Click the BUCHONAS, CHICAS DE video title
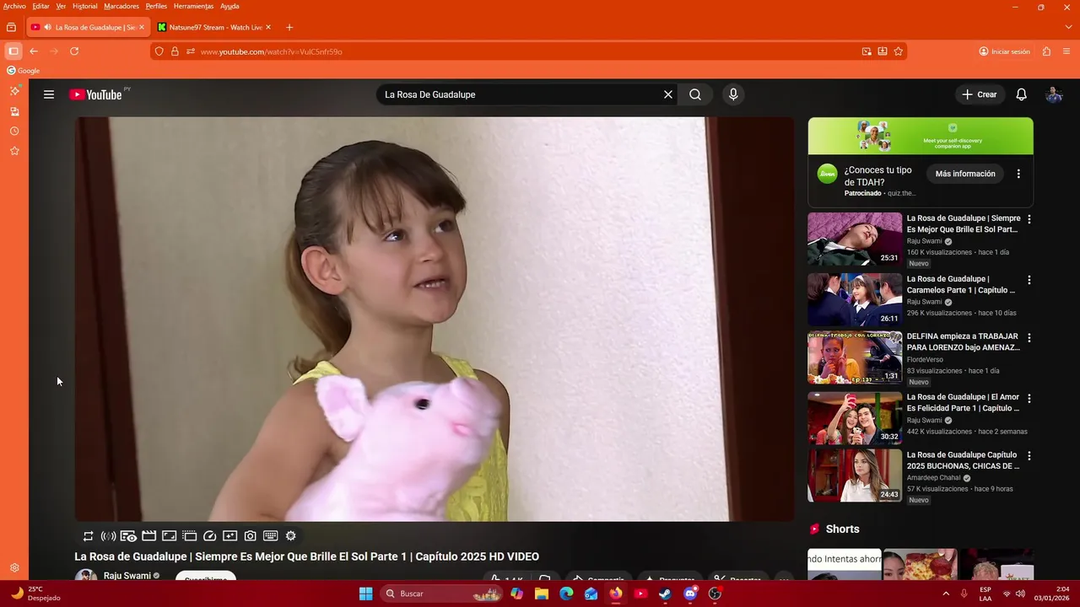 964,460
